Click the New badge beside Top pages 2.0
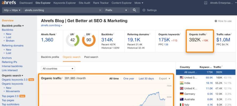Screen dimensions: 237x106 pyautogui.click(x=22, y=96)
